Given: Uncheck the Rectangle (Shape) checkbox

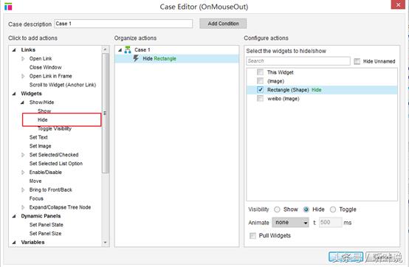Looking at the screenshot, I should pyautogui.click(x=260, y=89).
